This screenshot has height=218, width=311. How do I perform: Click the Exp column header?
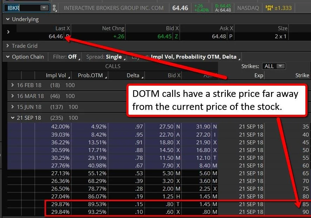tap(259, 75)
